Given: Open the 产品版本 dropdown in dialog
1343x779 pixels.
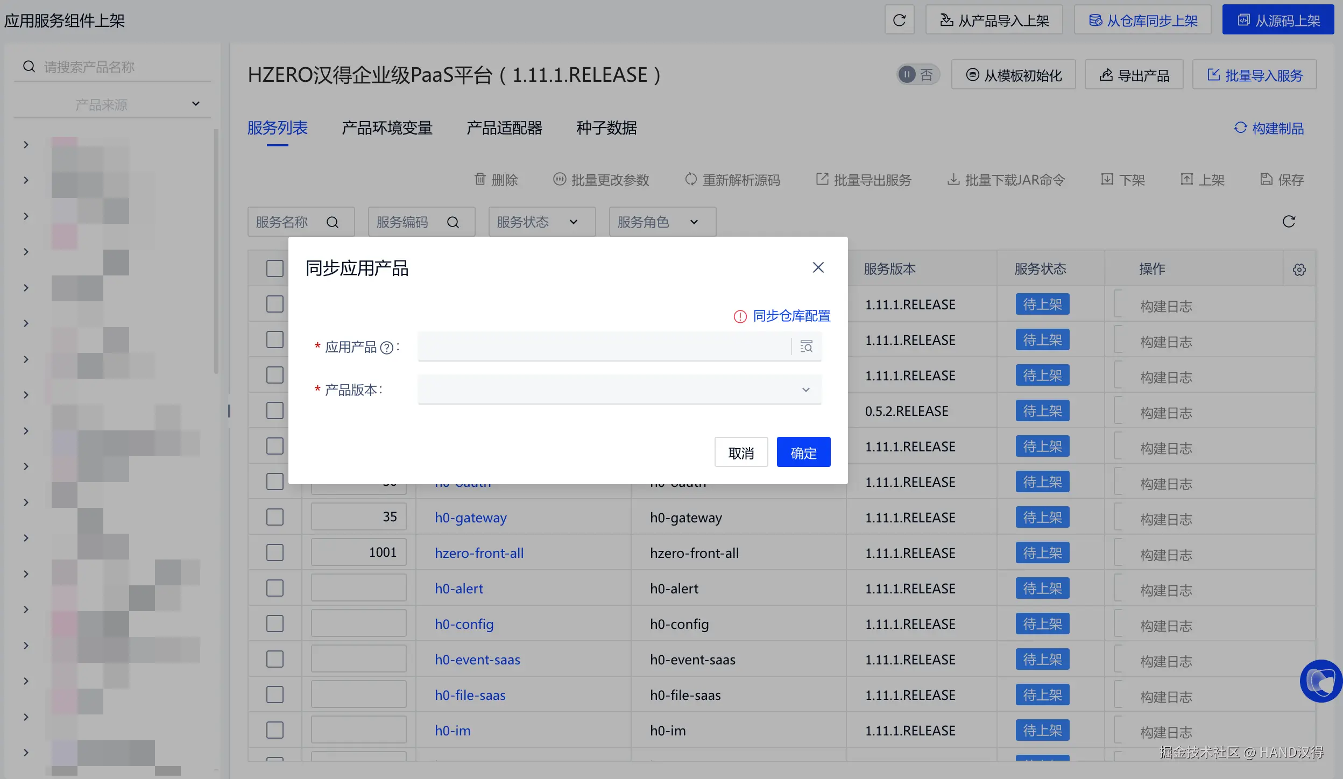Looking at the screenshot, I should point(619,389).
